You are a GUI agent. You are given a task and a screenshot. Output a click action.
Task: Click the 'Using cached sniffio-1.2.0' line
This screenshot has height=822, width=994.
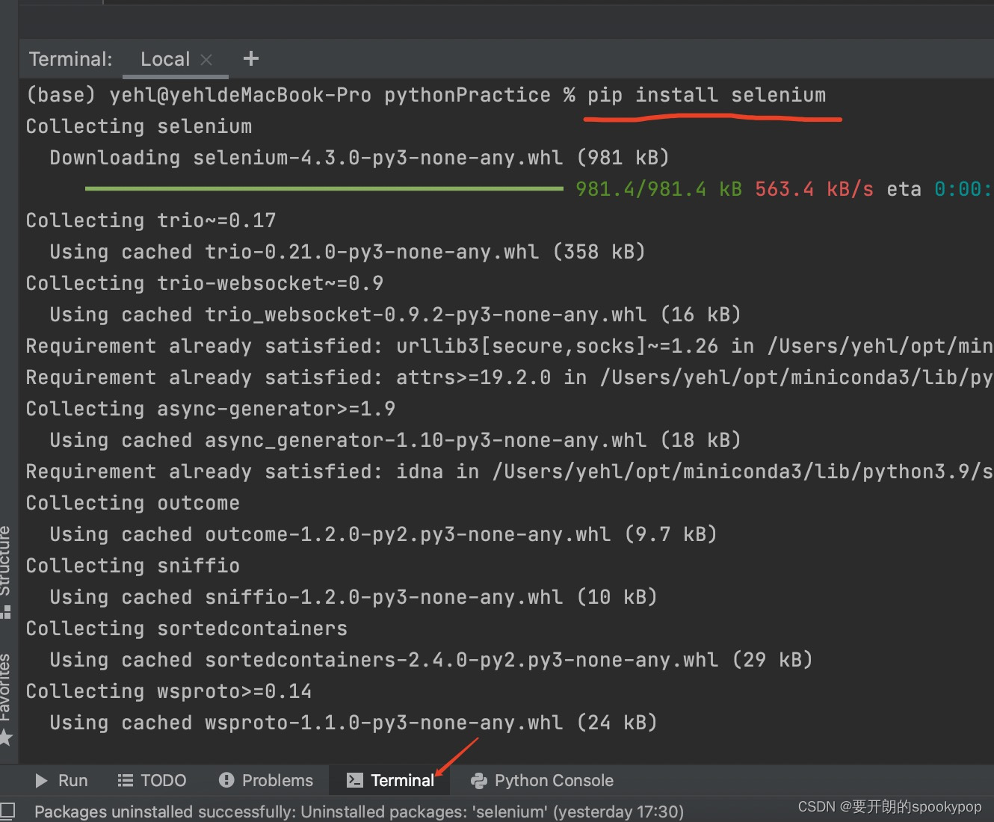click(354, 597)
